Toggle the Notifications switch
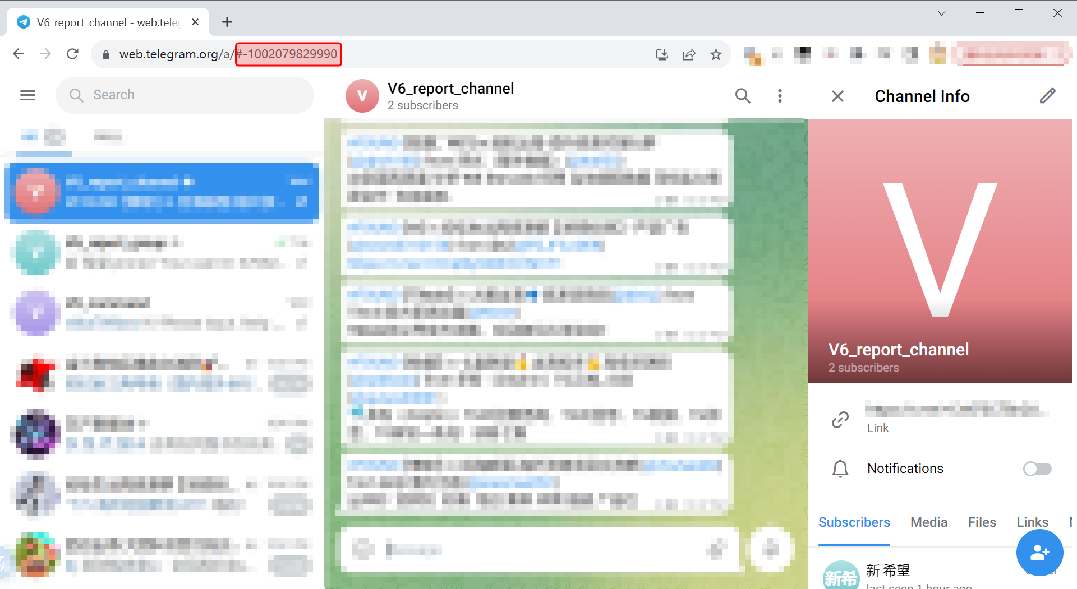Screen dimensions: 1077x589 1037,469
